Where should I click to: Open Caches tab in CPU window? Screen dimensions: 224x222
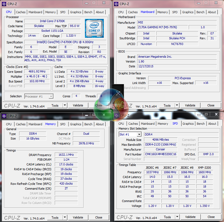[x=21, y=12]
